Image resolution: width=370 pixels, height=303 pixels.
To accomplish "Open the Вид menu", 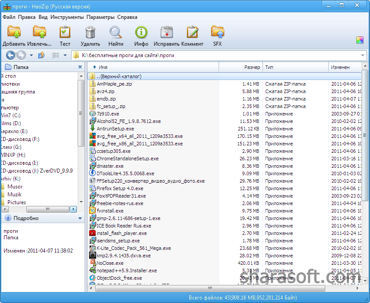I will tap(43, 17).
